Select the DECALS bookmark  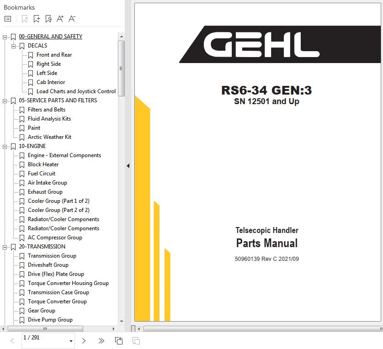tap(37, 46)
